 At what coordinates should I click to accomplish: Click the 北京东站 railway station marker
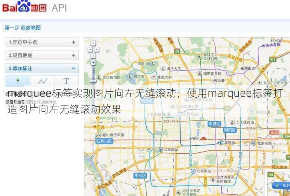click(x=254, y=143)
